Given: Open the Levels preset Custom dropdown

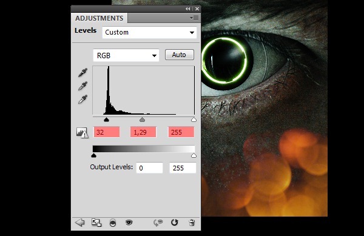Looking at the screenshot, I should pyautogui.click(x=149, y=32).
